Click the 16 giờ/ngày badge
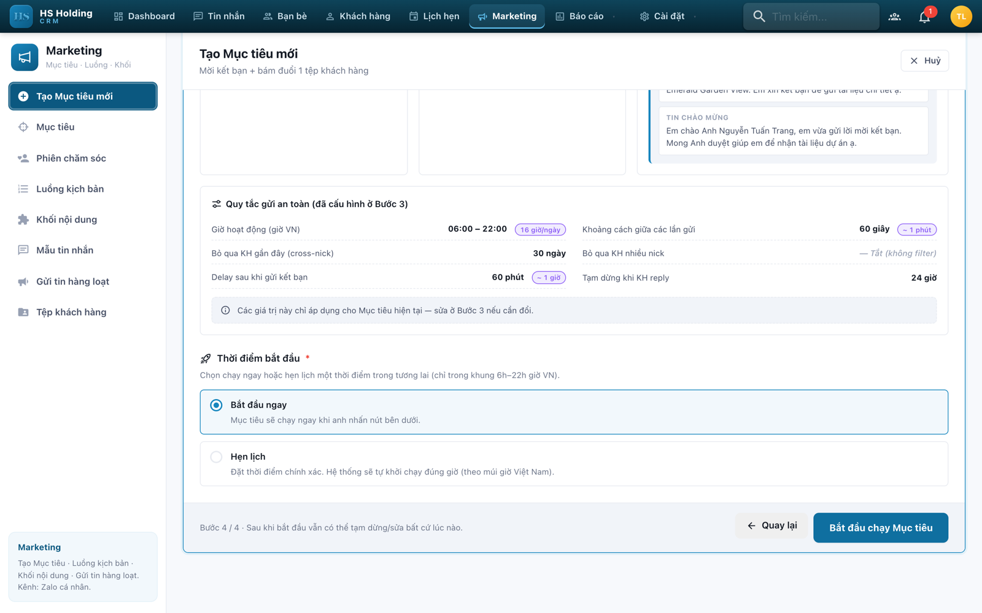982x613 pixels. [540, 230]
